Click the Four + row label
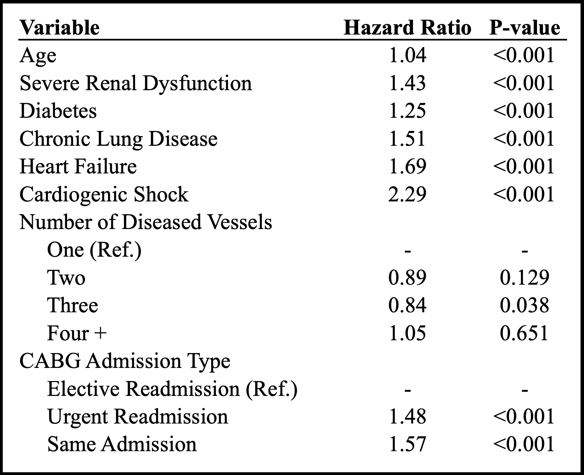 (77, 333)
